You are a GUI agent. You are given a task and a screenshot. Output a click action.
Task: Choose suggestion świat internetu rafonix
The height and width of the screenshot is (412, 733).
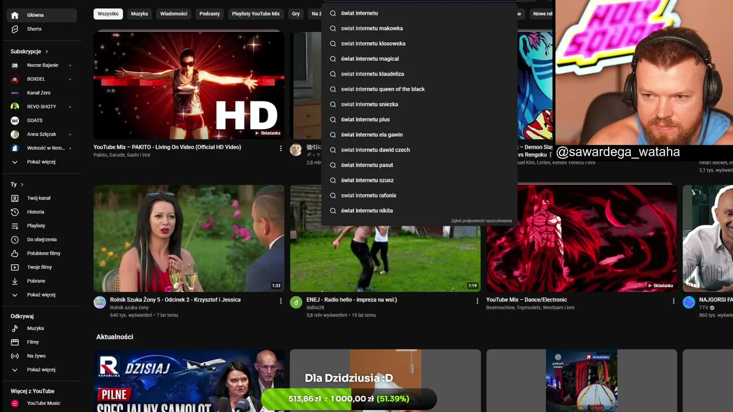click(x=419, y=195)
